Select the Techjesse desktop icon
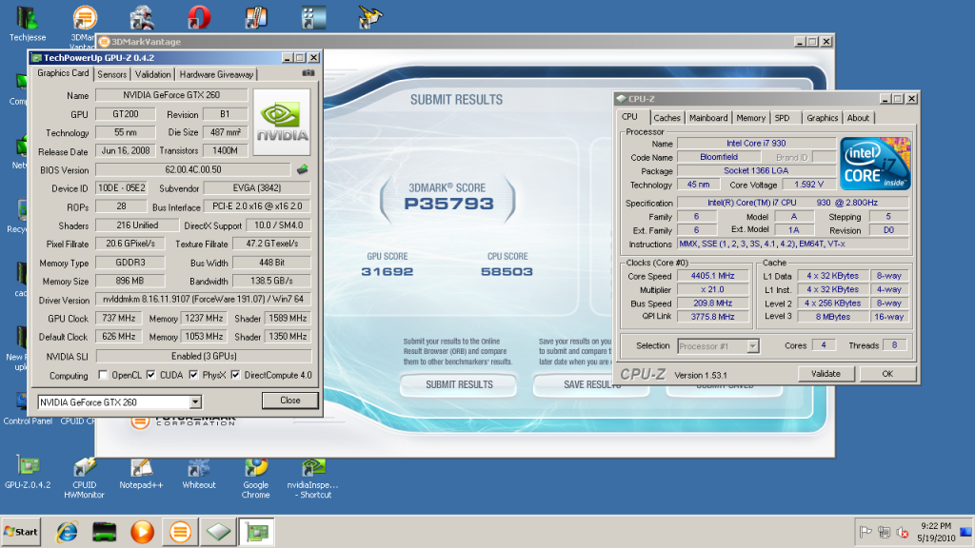Image resolution: width=975 pixels, height=548 pixels. (x=28, y=24)
